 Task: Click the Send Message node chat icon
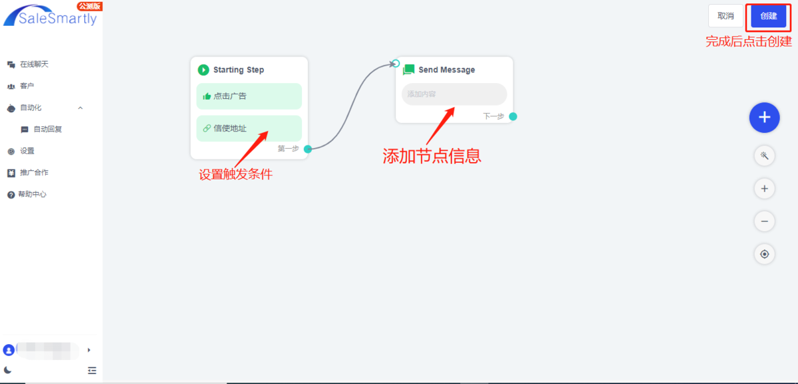pyautogui.click(x=409, y=70)
